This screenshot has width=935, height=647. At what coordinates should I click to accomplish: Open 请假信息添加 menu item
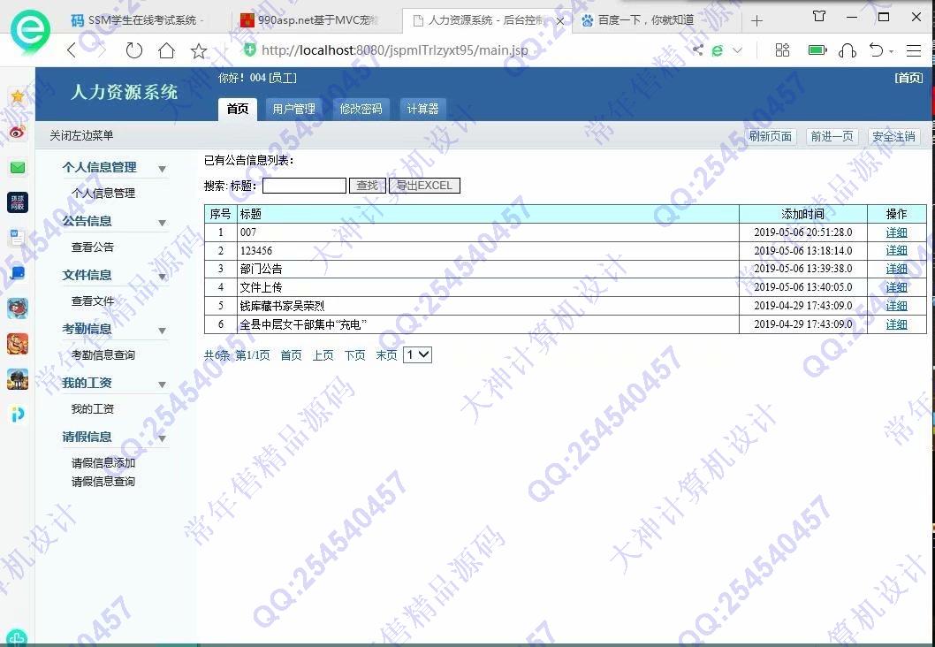click(x=103, y=463)
